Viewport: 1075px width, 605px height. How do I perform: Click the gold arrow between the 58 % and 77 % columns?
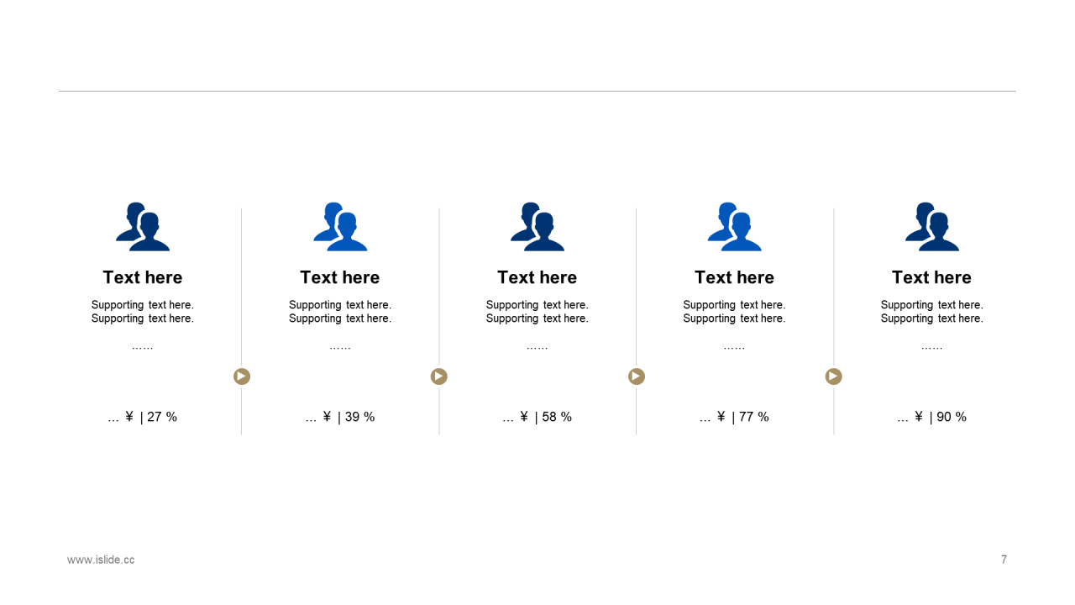click(637, 376)
